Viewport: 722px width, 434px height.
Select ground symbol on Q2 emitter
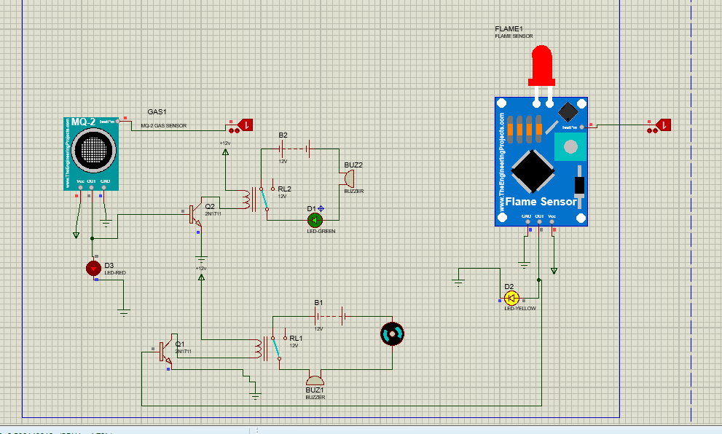pyautogui.click(x=201, y=259)
